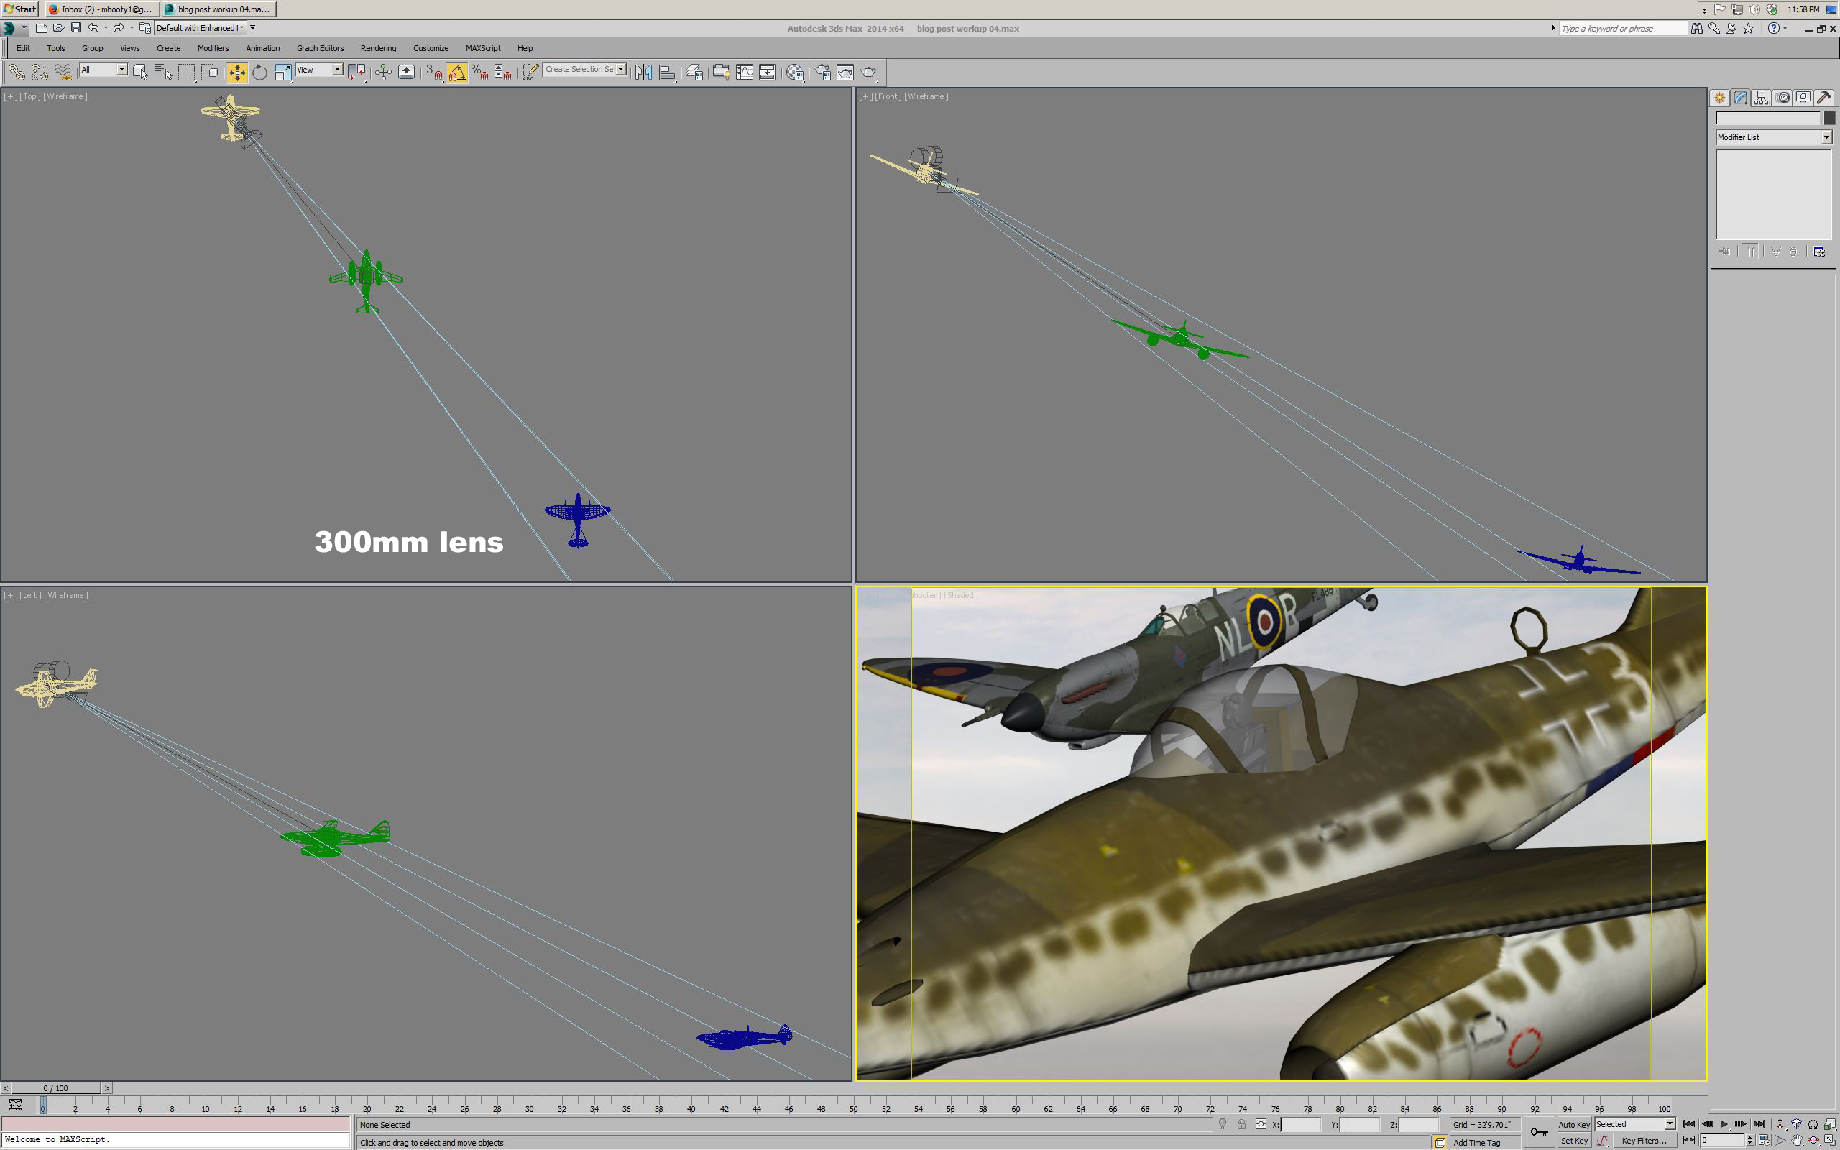1840x1150 pixels.
Task: Click the Render Production teapot icon
Action: [868, 73]
